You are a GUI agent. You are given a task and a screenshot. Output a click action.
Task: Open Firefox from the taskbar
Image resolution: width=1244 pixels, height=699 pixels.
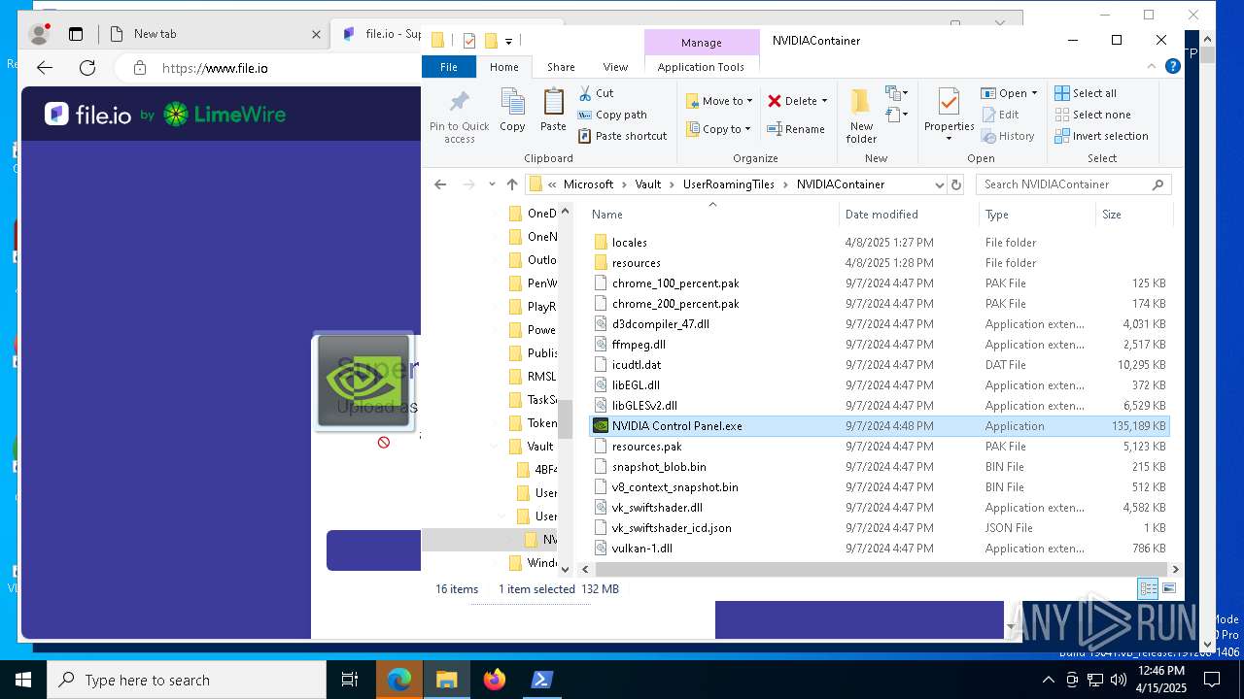(494, 680)
